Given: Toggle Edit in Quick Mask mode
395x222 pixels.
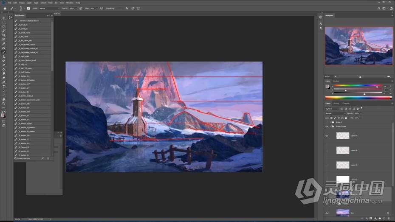Looking at the screenshot, I should click(x=3, y=121).
